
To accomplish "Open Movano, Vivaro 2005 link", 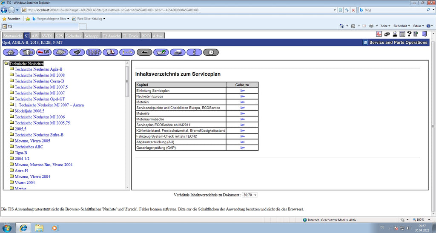I will pos(32,141).
